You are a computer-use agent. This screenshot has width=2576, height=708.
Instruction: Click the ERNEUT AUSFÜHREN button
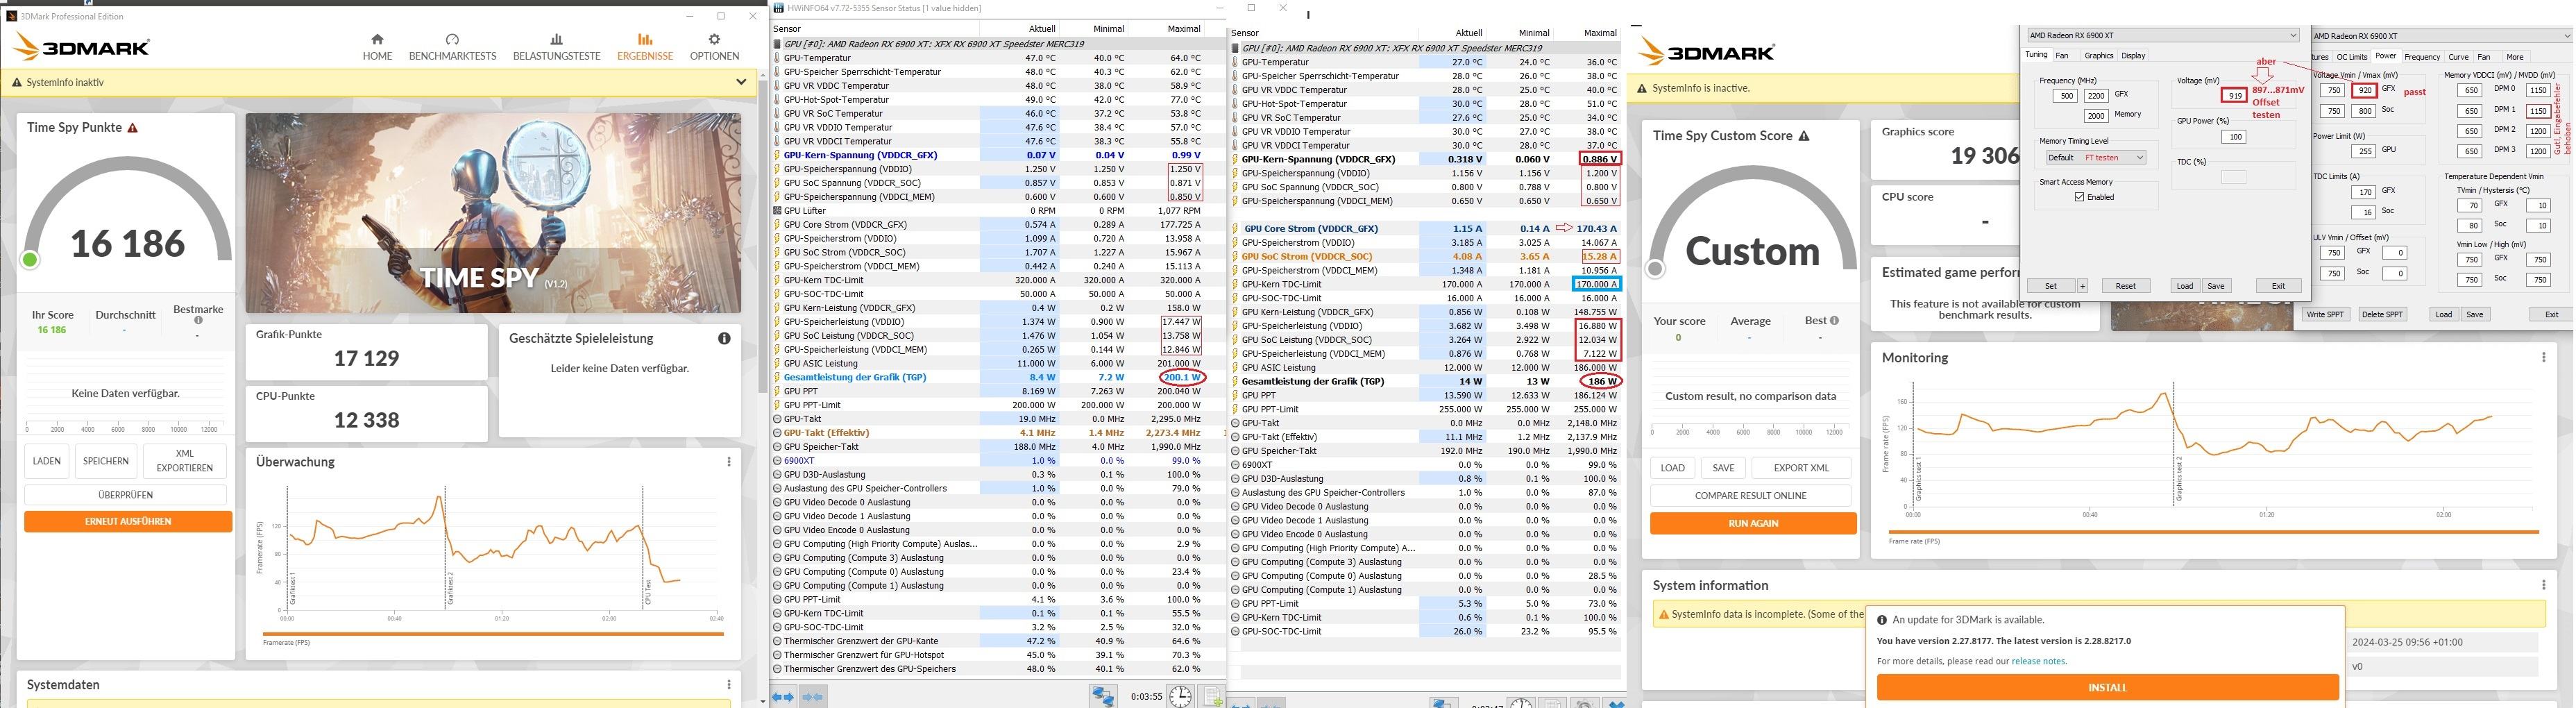(x=128, y=522)
